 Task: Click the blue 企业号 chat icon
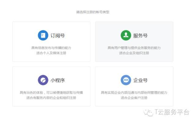pos(126,80)
